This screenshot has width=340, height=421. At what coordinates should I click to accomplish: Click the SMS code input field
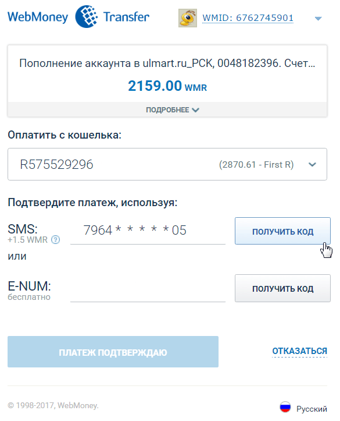148,231
